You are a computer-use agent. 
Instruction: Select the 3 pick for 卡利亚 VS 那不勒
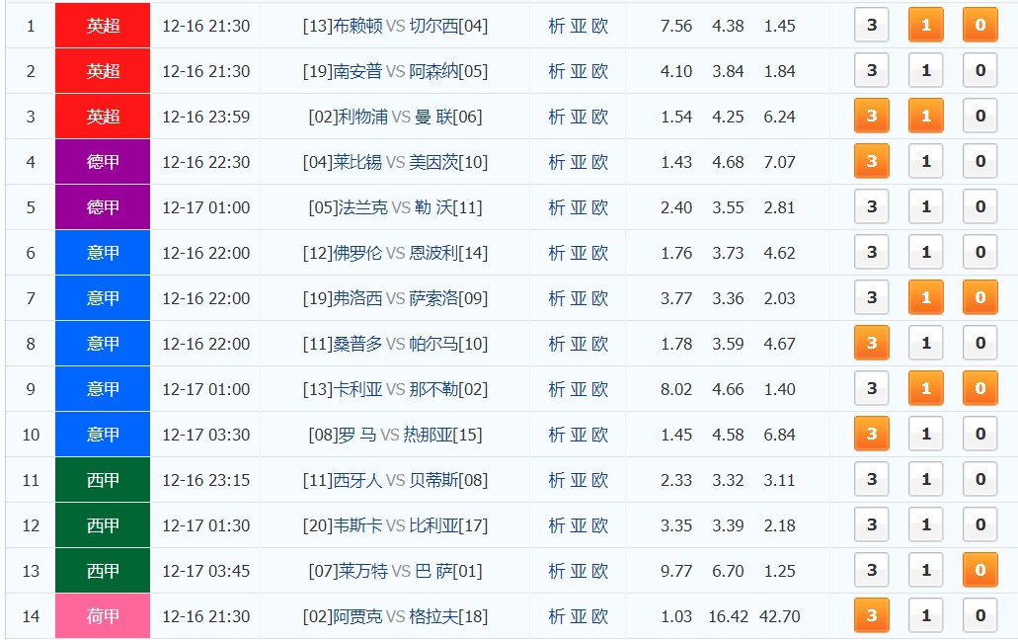pyautogui.click(x=871, y=388)
